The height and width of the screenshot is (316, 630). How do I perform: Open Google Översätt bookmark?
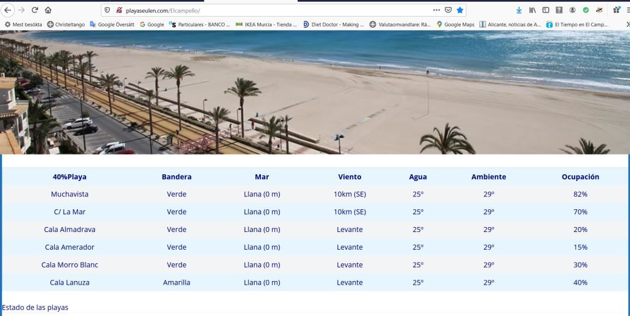click(x=112, y=25)
